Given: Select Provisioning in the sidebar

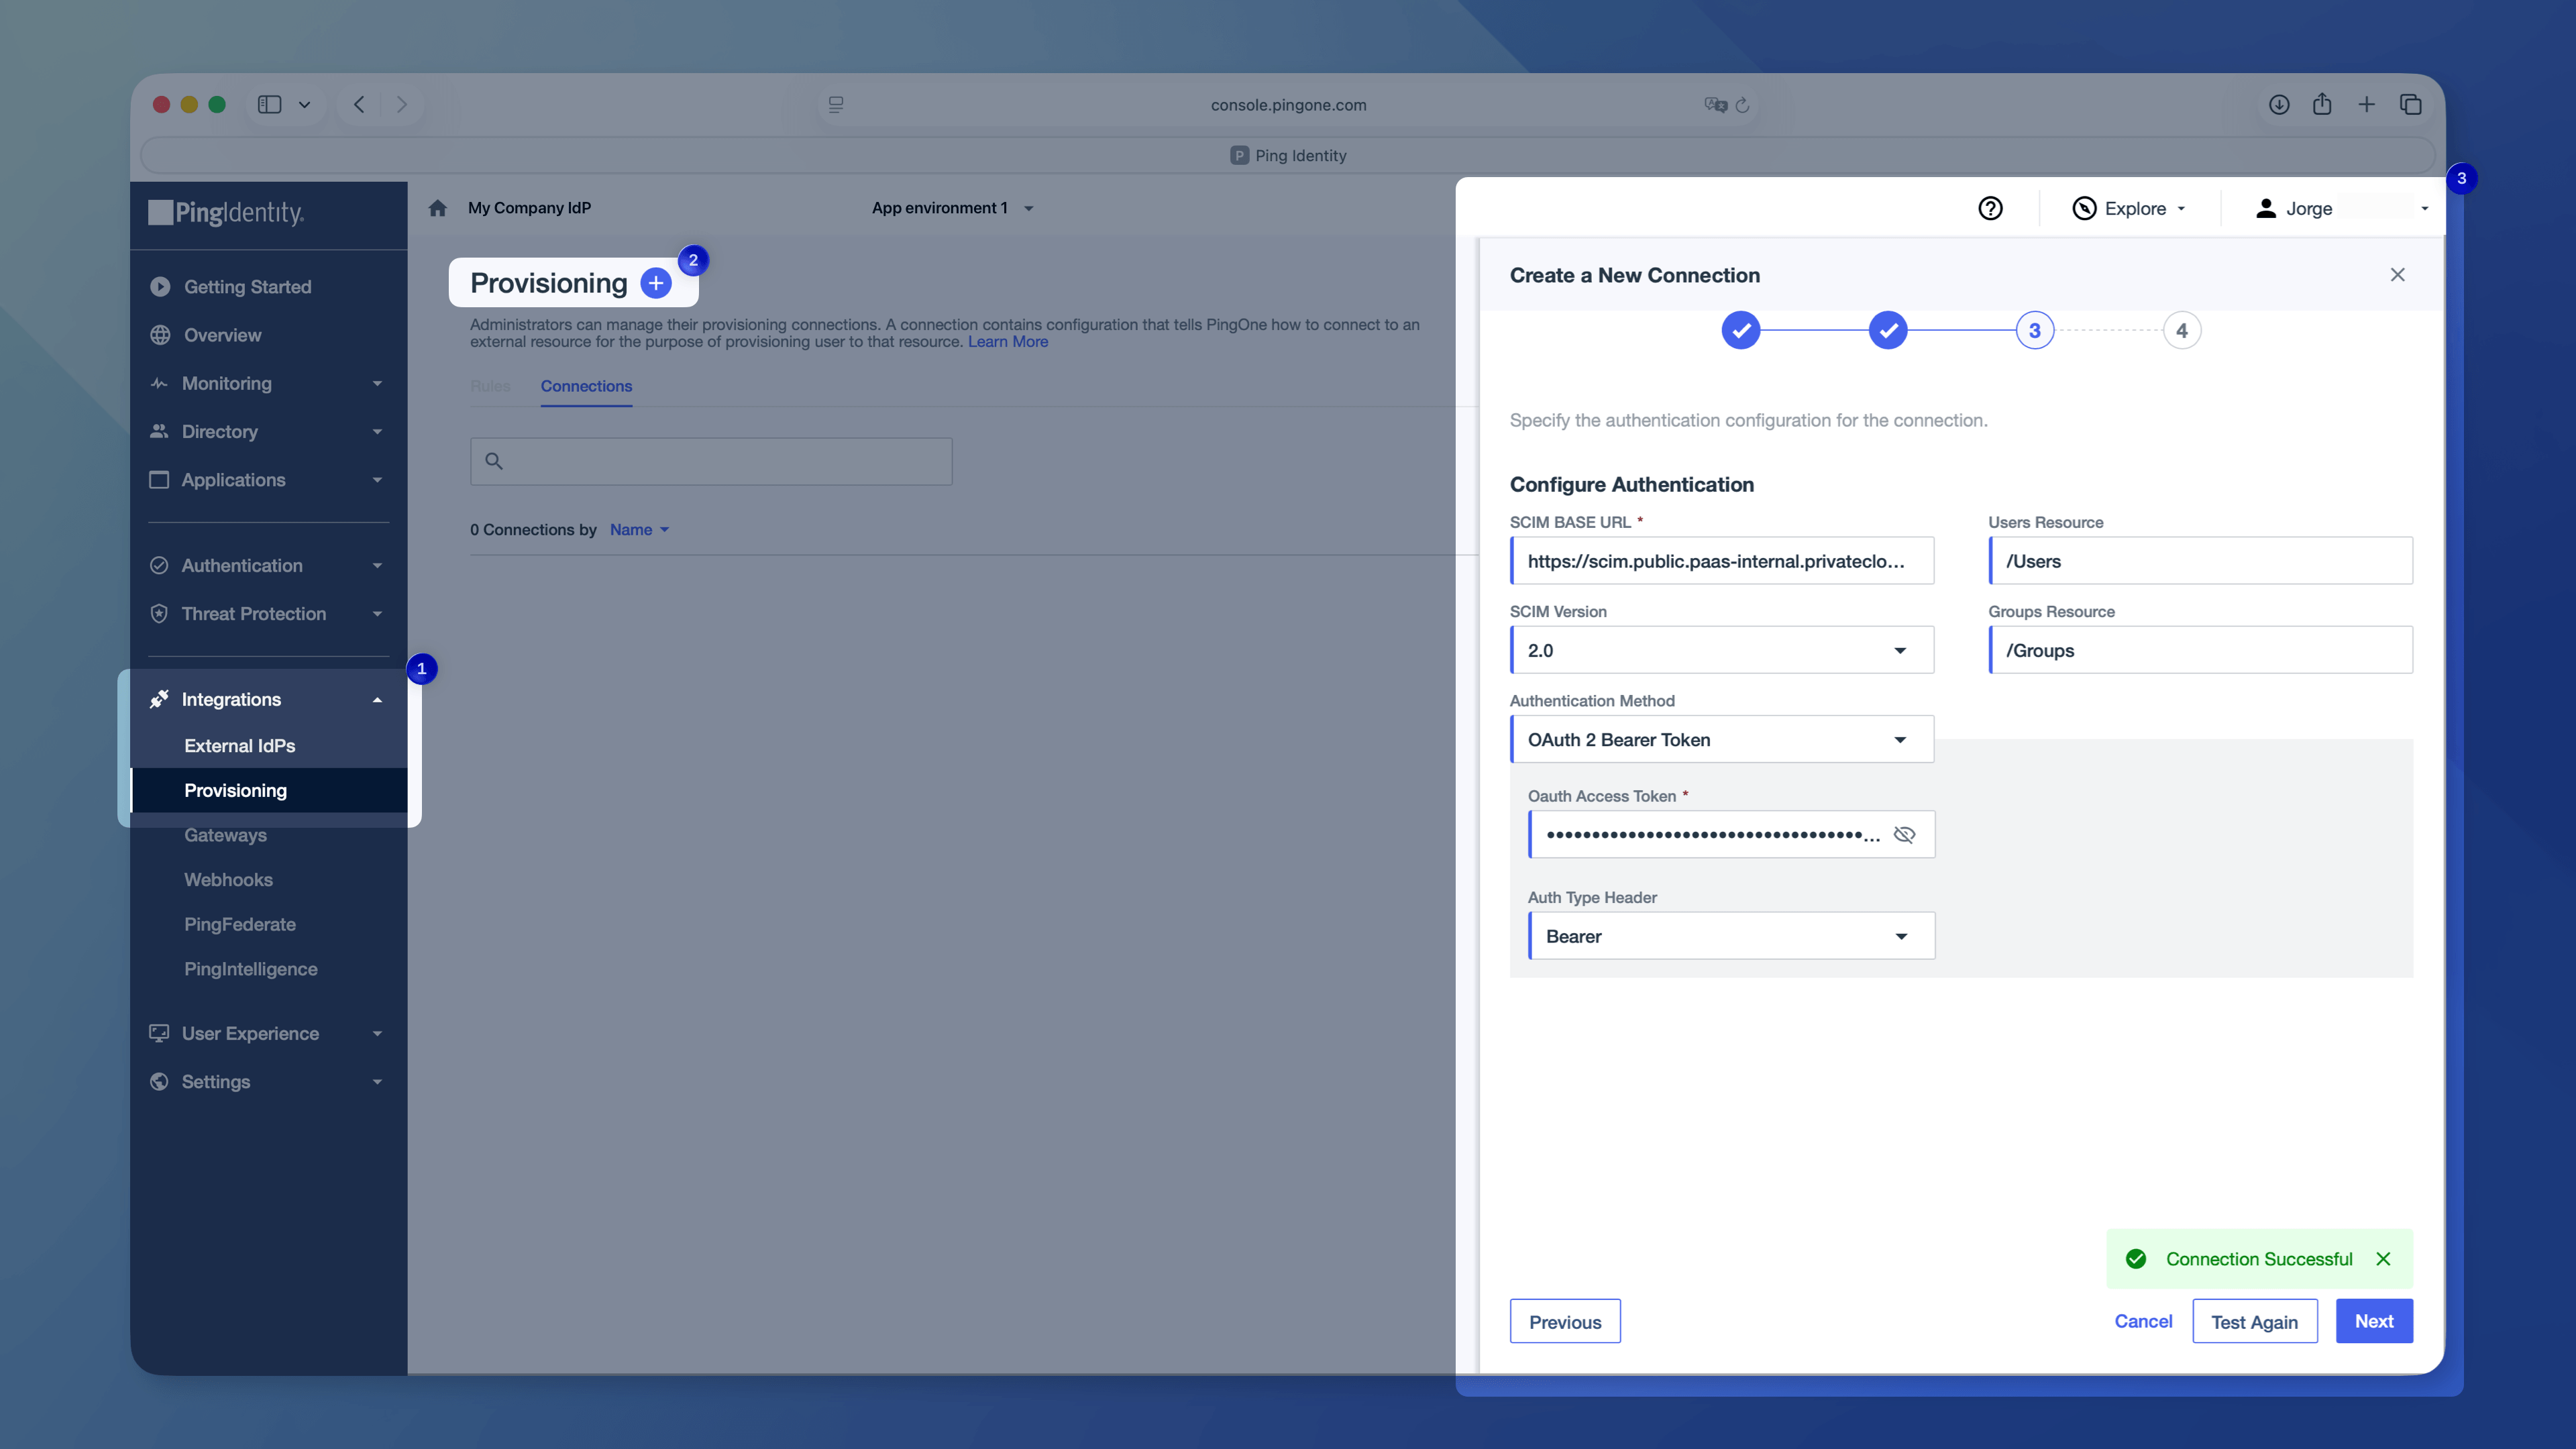Looking at the screenshot, I should [235, 790].
